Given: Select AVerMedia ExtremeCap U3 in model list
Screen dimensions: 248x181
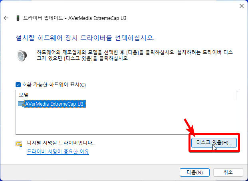Looking at the screenshot, I should click(55, 104).
